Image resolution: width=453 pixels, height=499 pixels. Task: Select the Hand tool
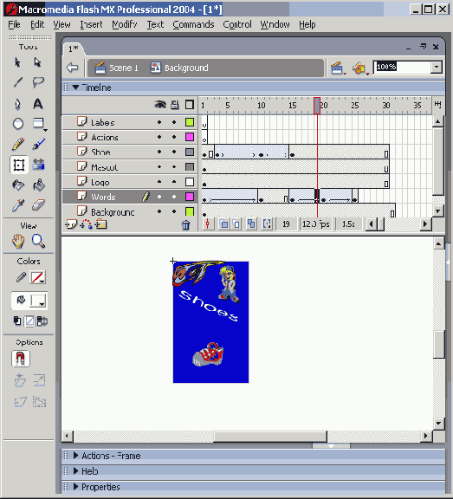[x=18, y=241]
